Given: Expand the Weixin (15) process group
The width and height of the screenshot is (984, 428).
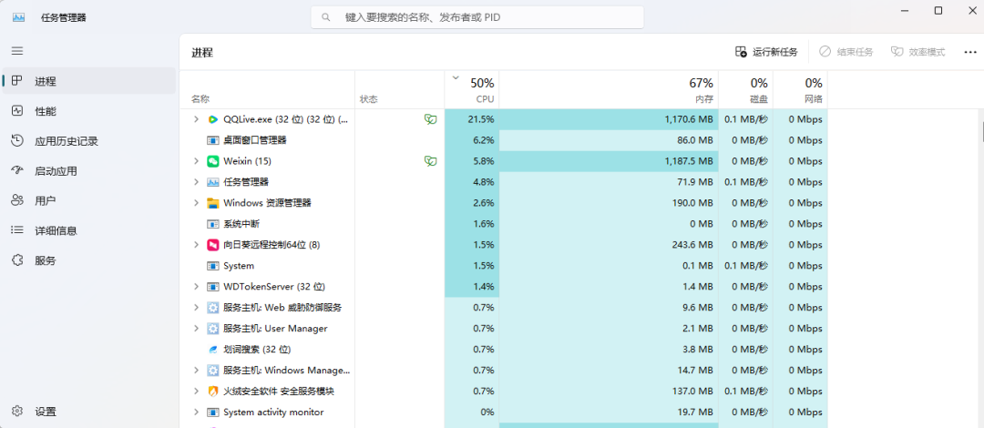Looking at the screenshot, I should pos(196,161).
